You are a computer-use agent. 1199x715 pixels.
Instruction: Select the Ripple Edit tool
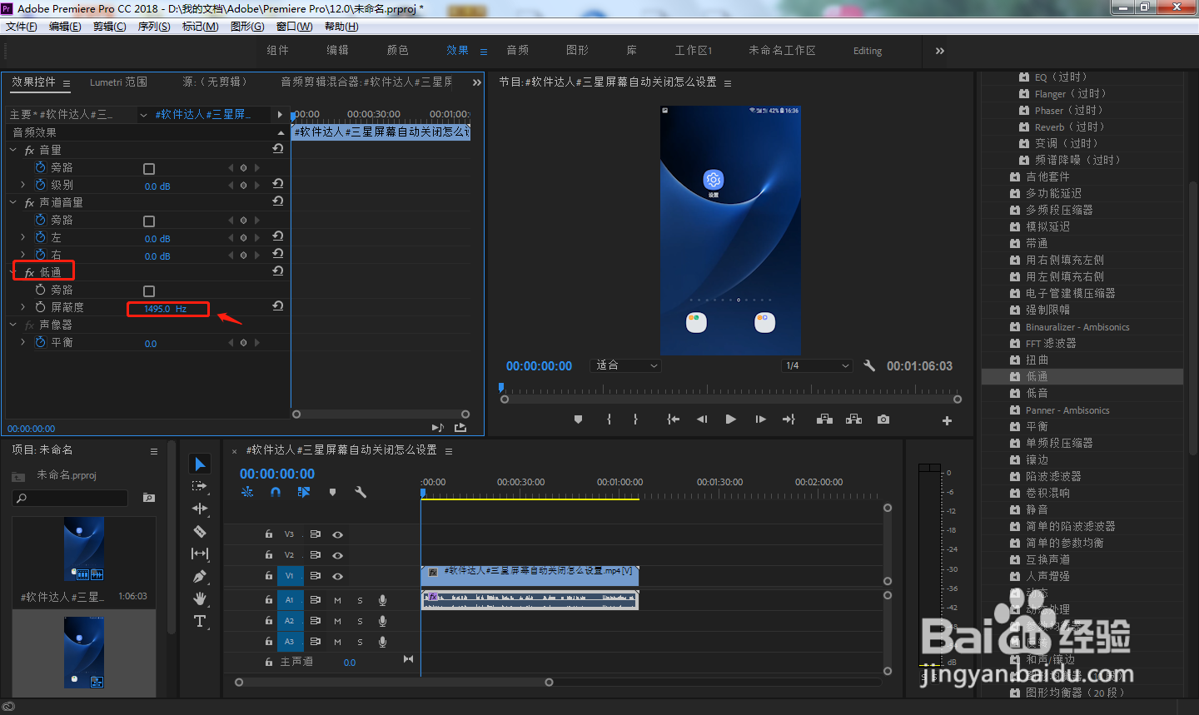tap(200, 509)
